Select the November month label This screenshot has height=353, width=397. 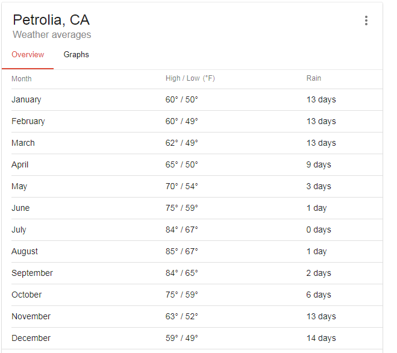[x=31, y=316]
